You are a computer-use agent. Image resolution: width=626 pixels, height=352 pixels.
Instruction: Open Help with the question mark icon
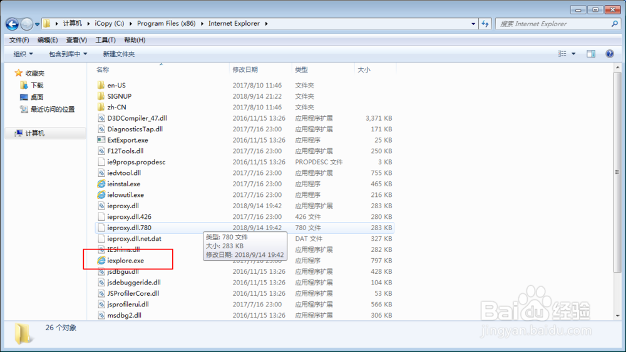[610, 53]
